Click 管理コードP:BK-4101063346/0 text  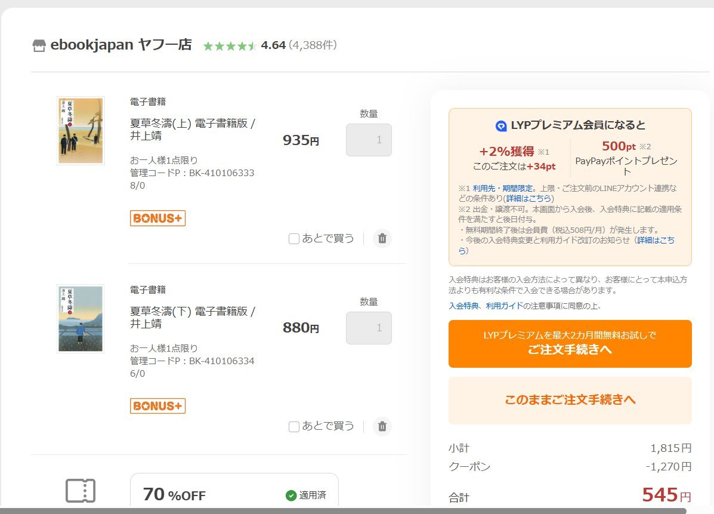192,367
